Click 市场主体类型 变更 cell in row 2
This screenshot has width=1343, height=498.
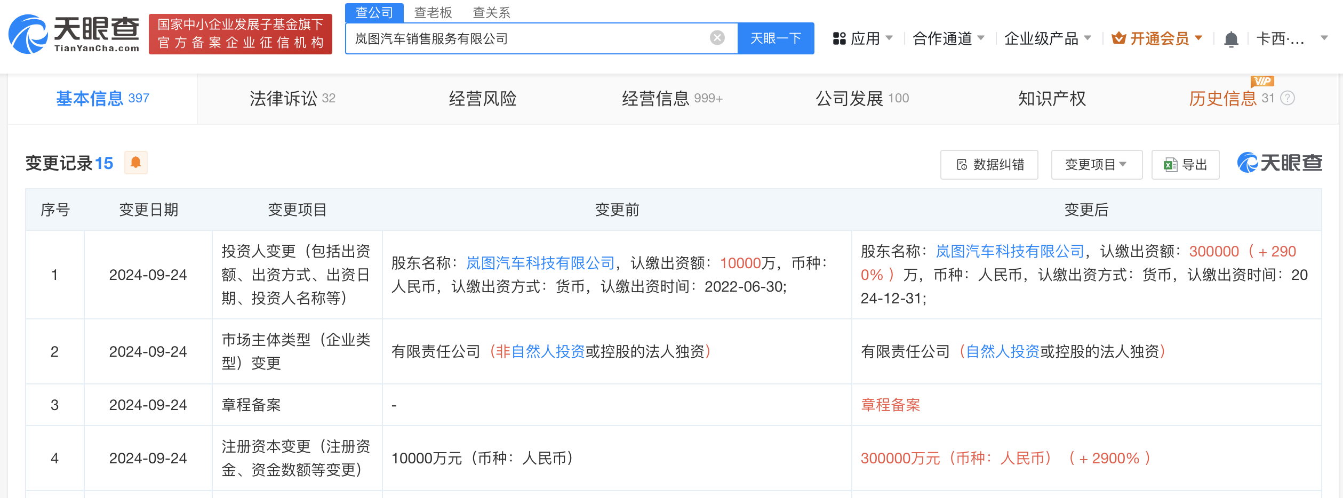(x=296, y=351)
